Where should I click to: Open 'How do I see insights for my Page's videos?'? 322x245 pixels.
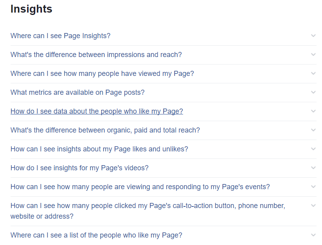click(x=79, y=168)
